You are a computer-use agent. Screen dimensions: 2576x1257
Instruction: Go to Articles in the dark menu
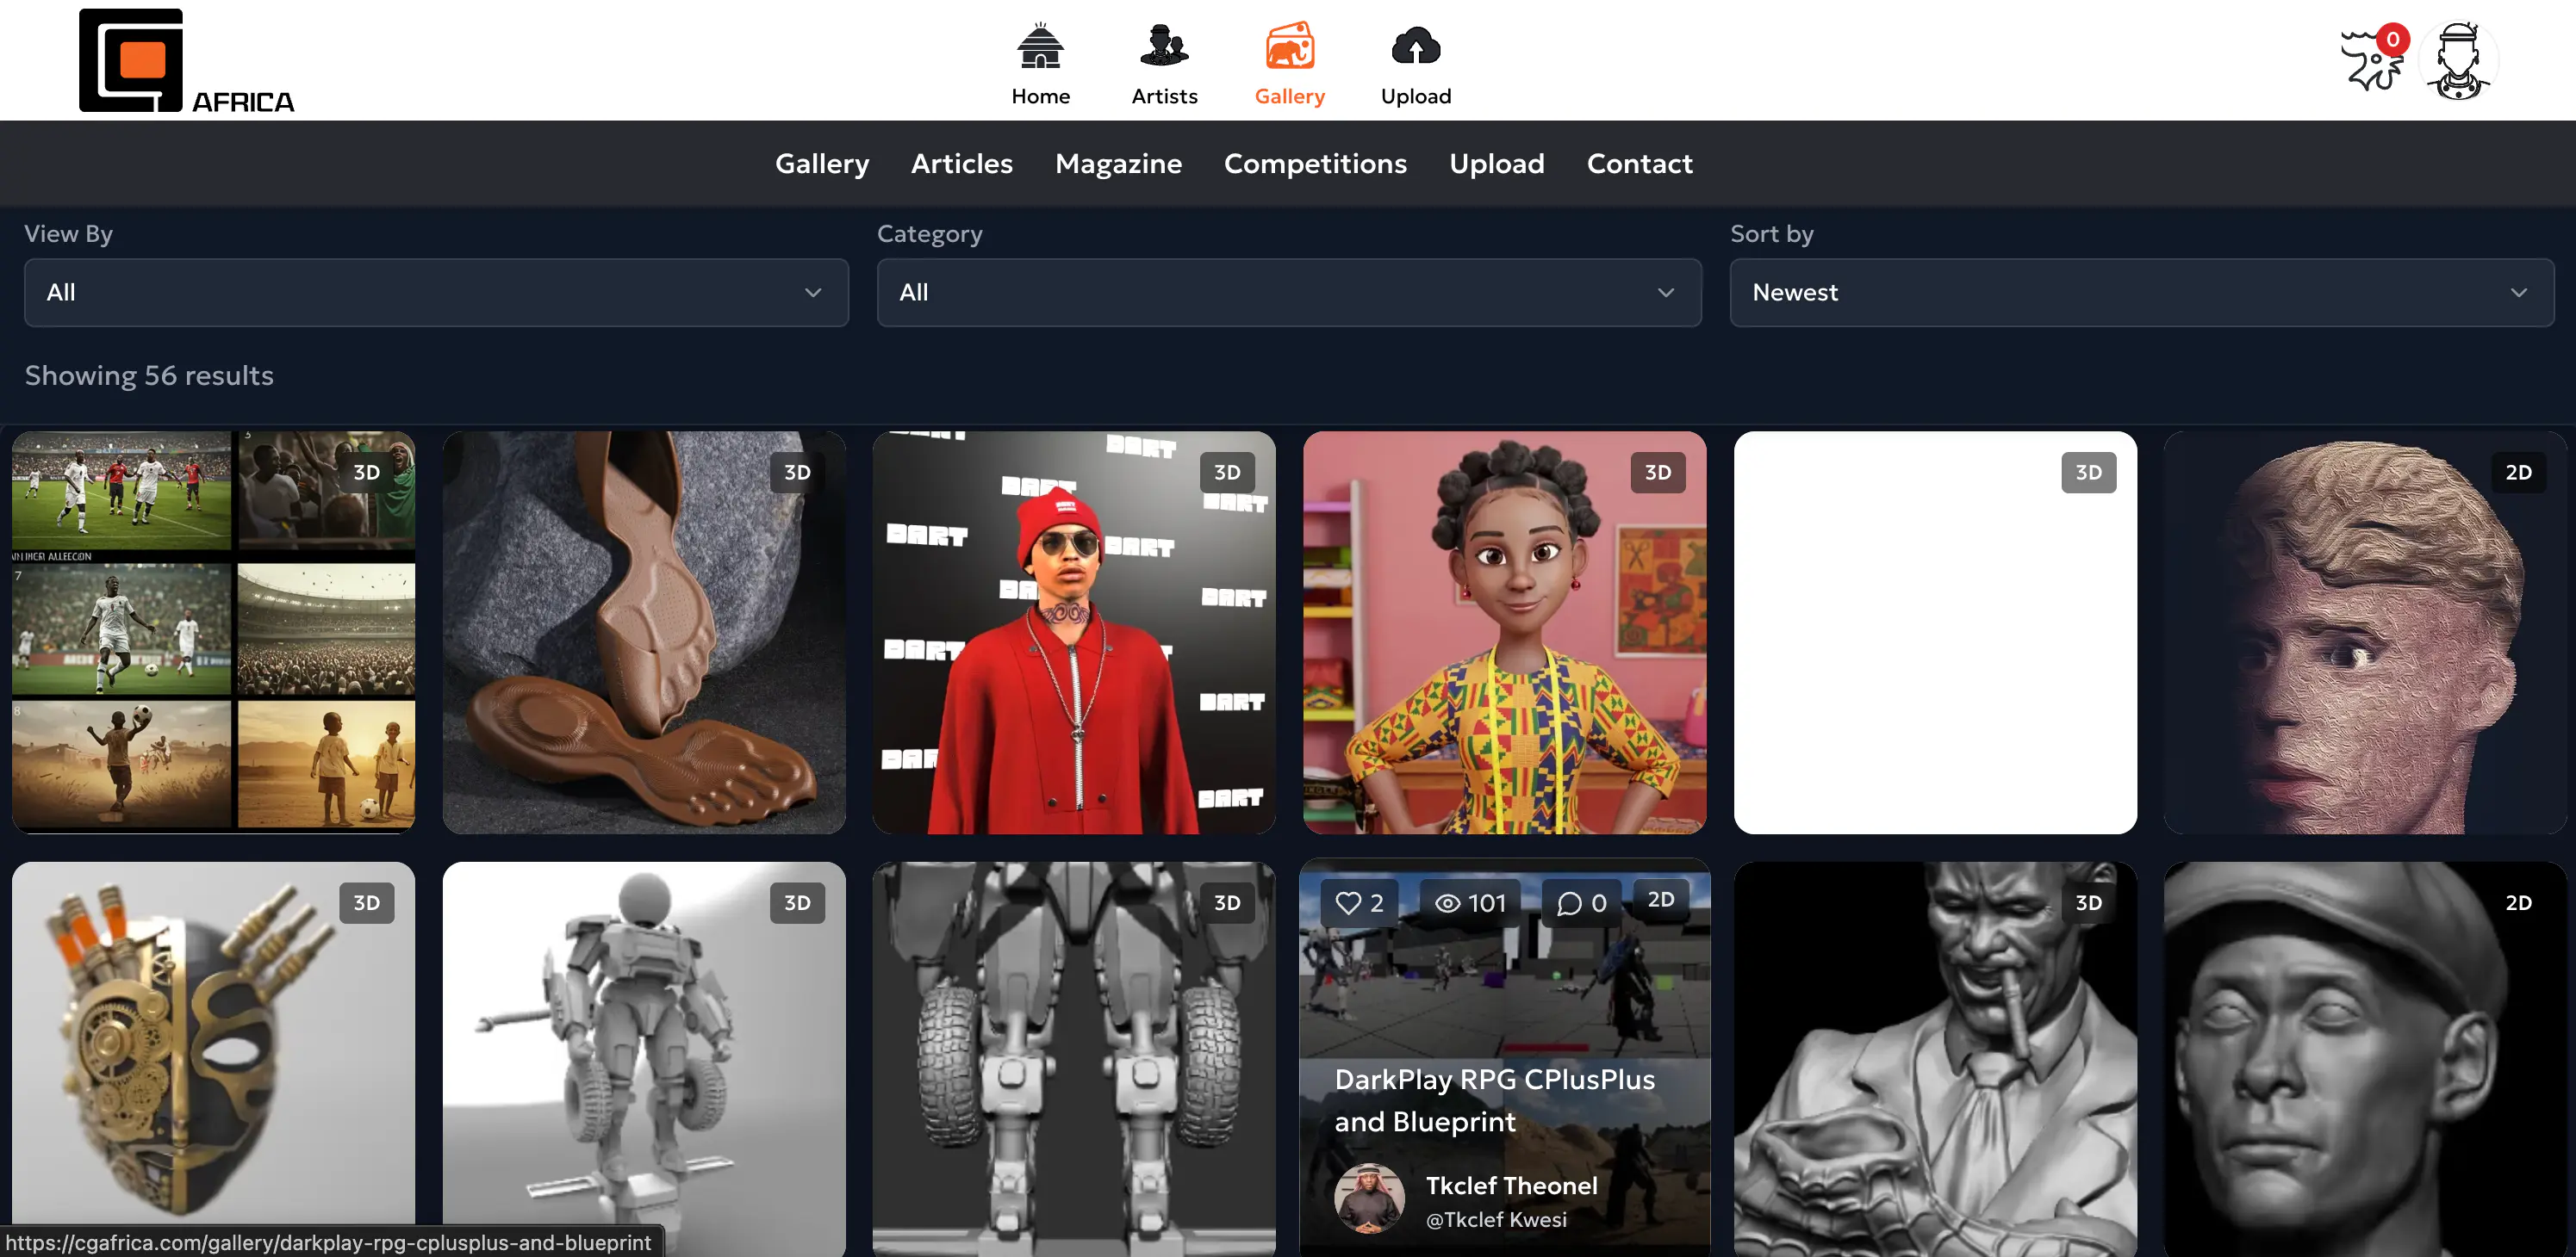(x=961, y=164)
